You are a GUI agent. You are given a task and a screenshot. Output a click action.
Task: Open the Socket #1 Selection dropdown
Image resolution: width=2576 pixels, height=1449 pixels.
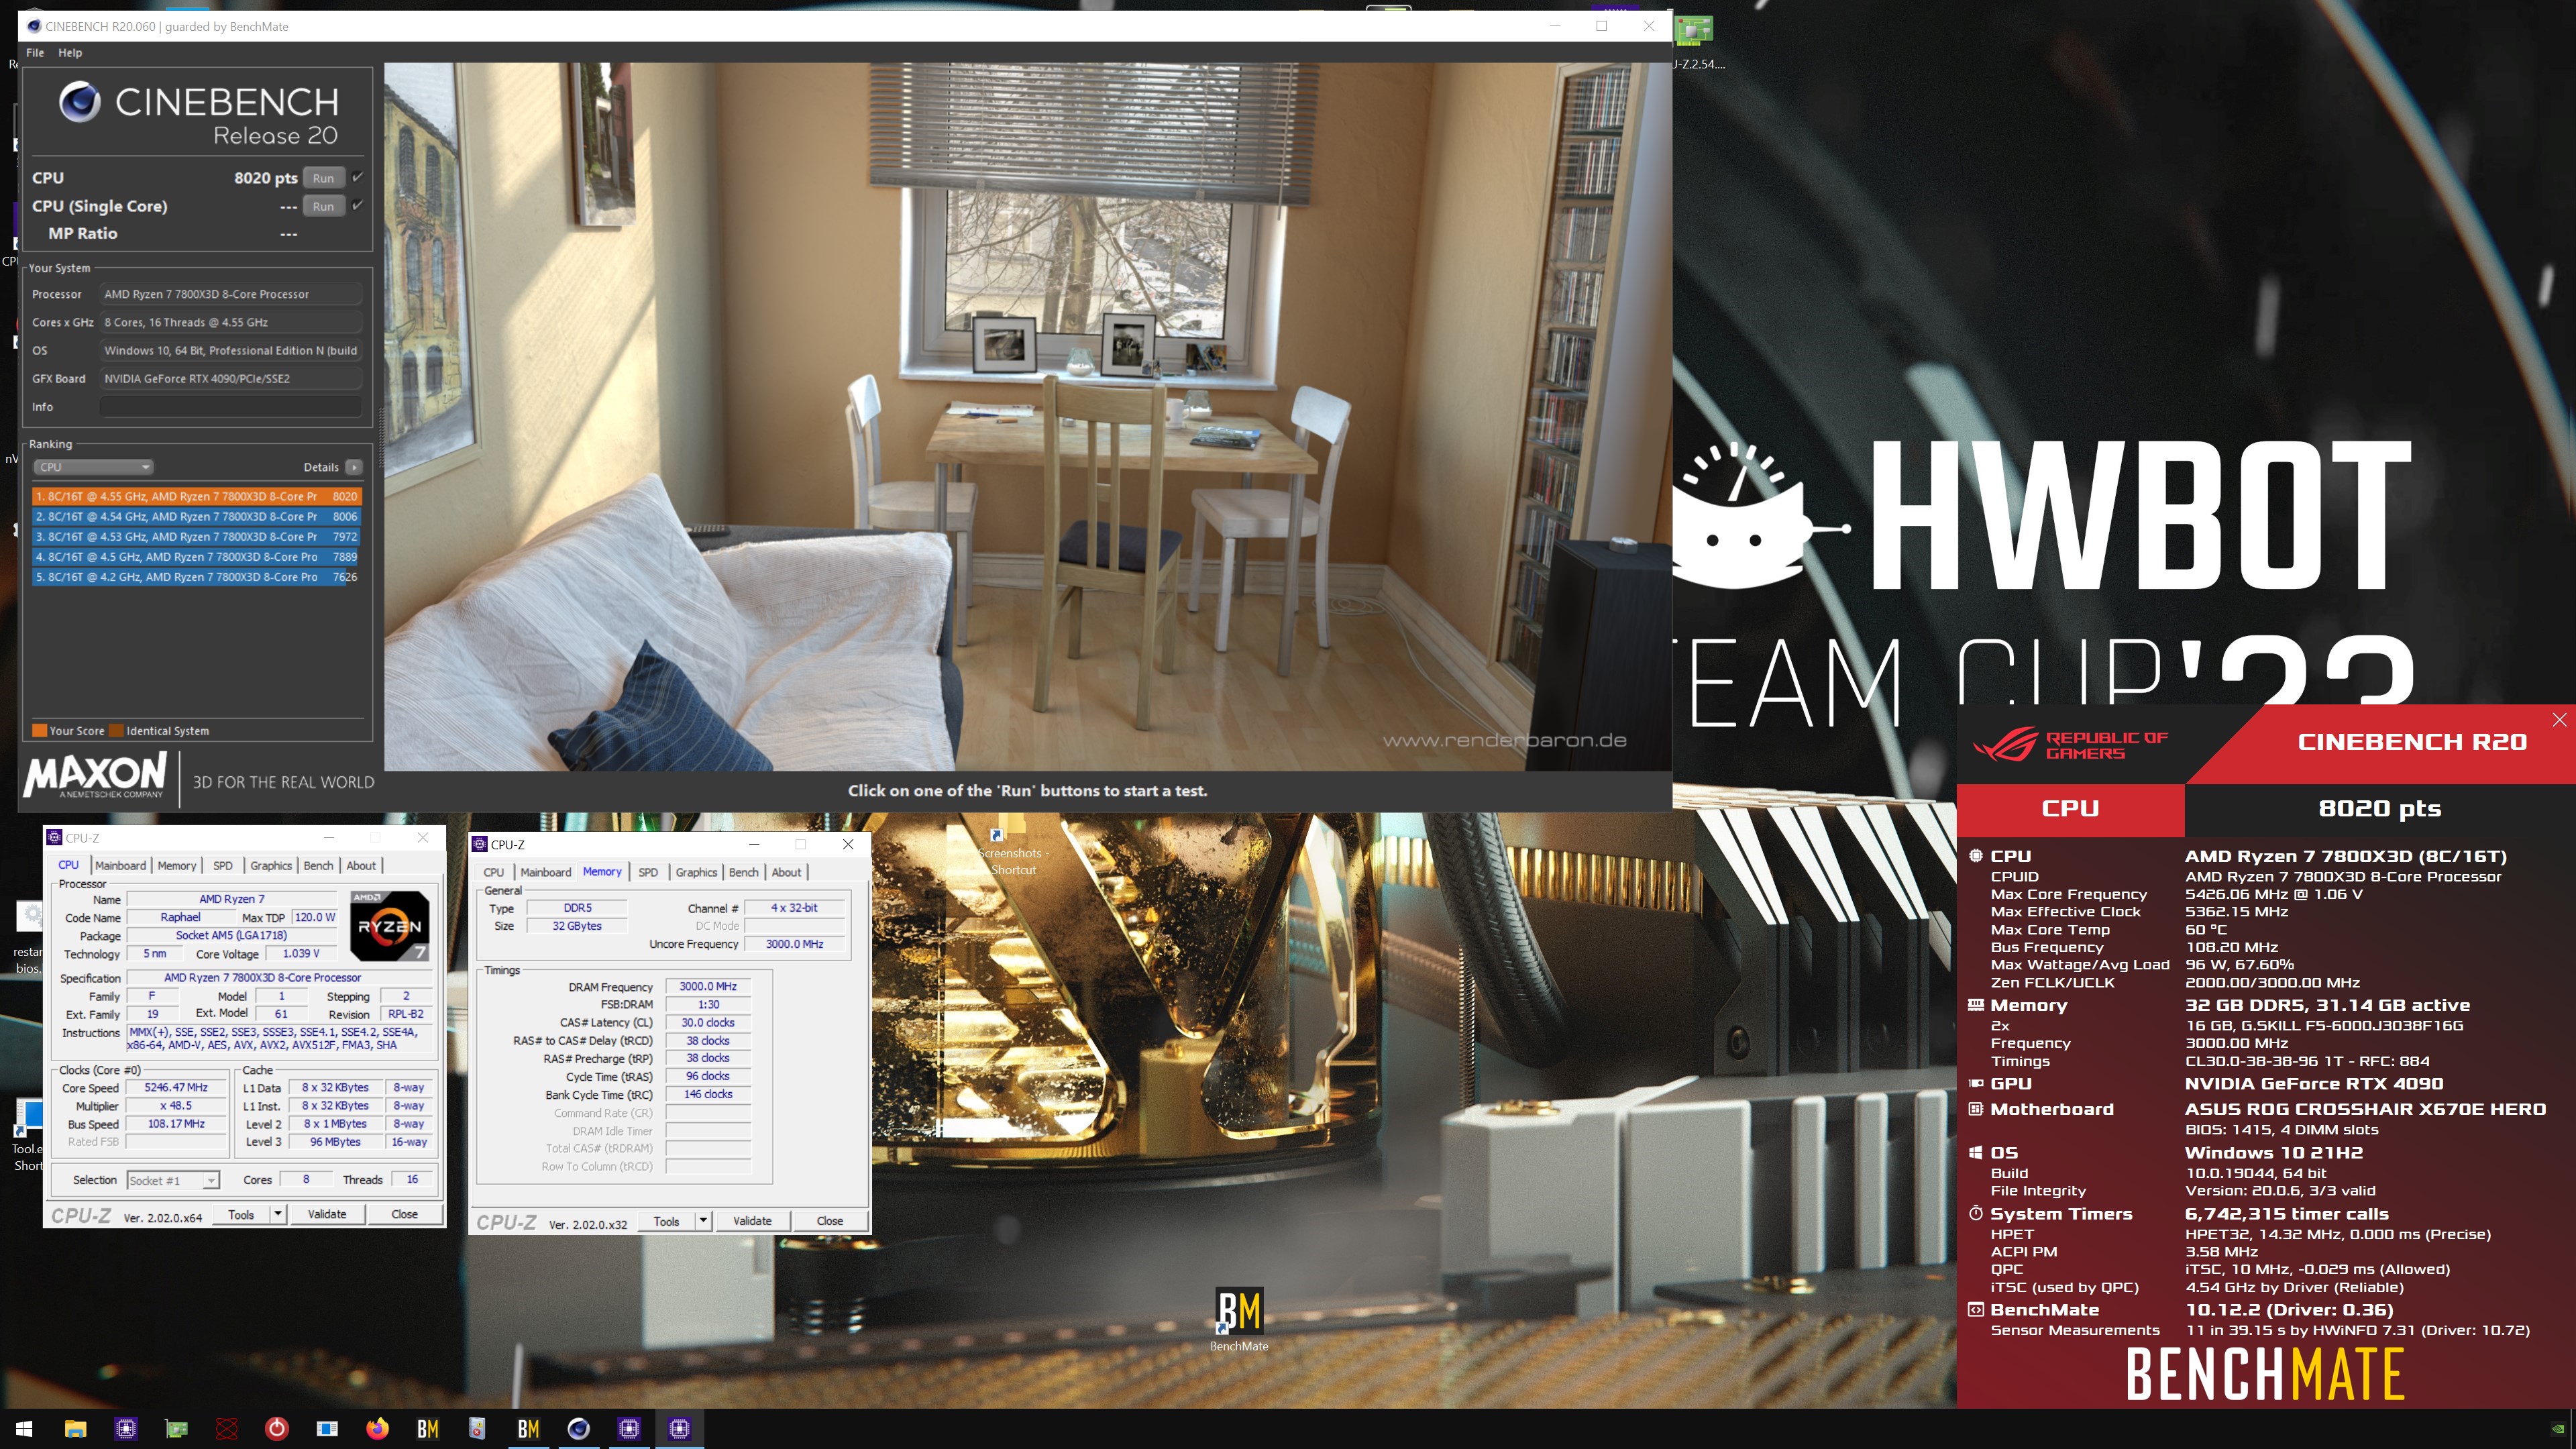click(x=173, y=1180)
